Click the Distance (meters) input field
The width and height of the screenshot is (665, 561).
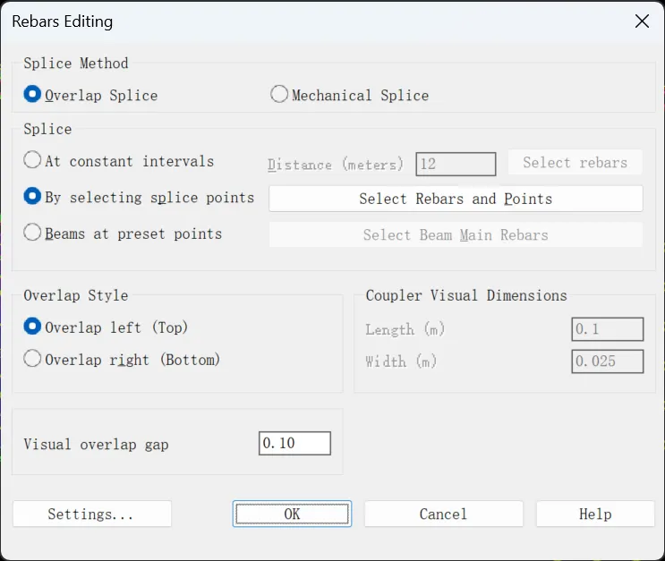point(456,164)
